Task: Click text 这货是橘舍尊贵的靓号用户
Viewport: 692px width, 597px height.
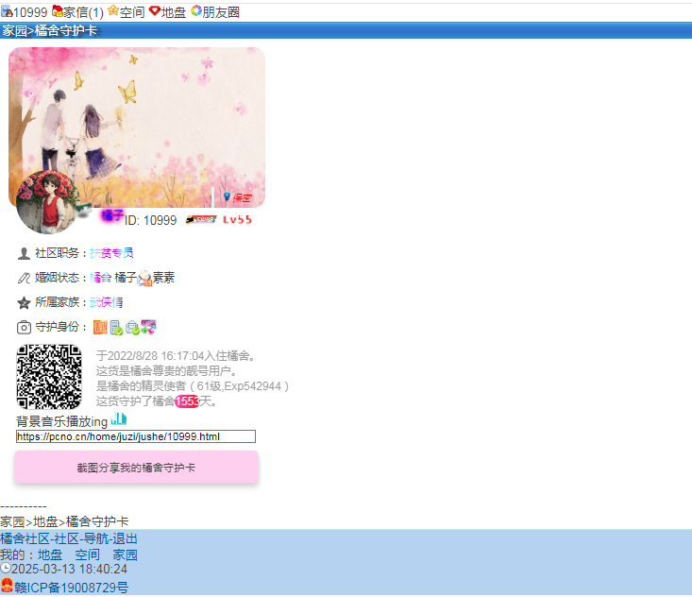Action: coord(168,371)
